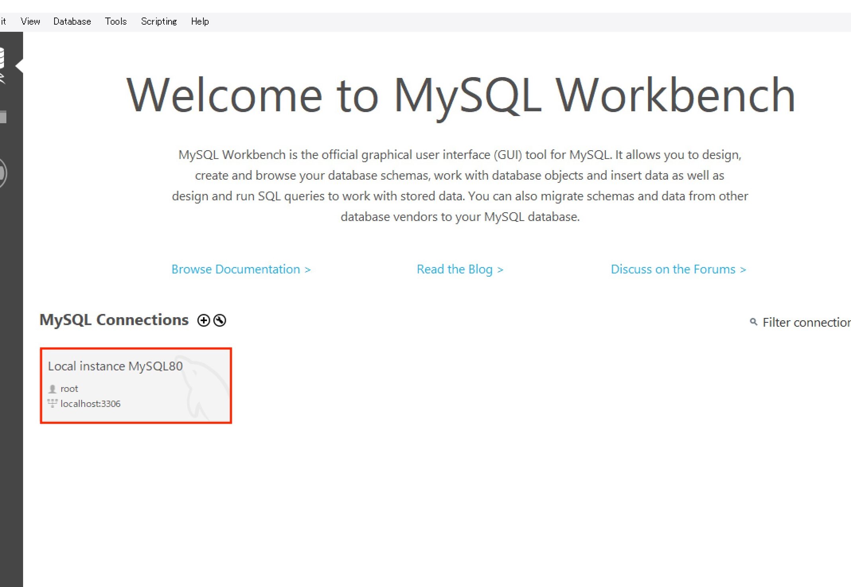851x587 pixels.
Task: Click the network icon beside localhost:3306
Action: point(52,403)
